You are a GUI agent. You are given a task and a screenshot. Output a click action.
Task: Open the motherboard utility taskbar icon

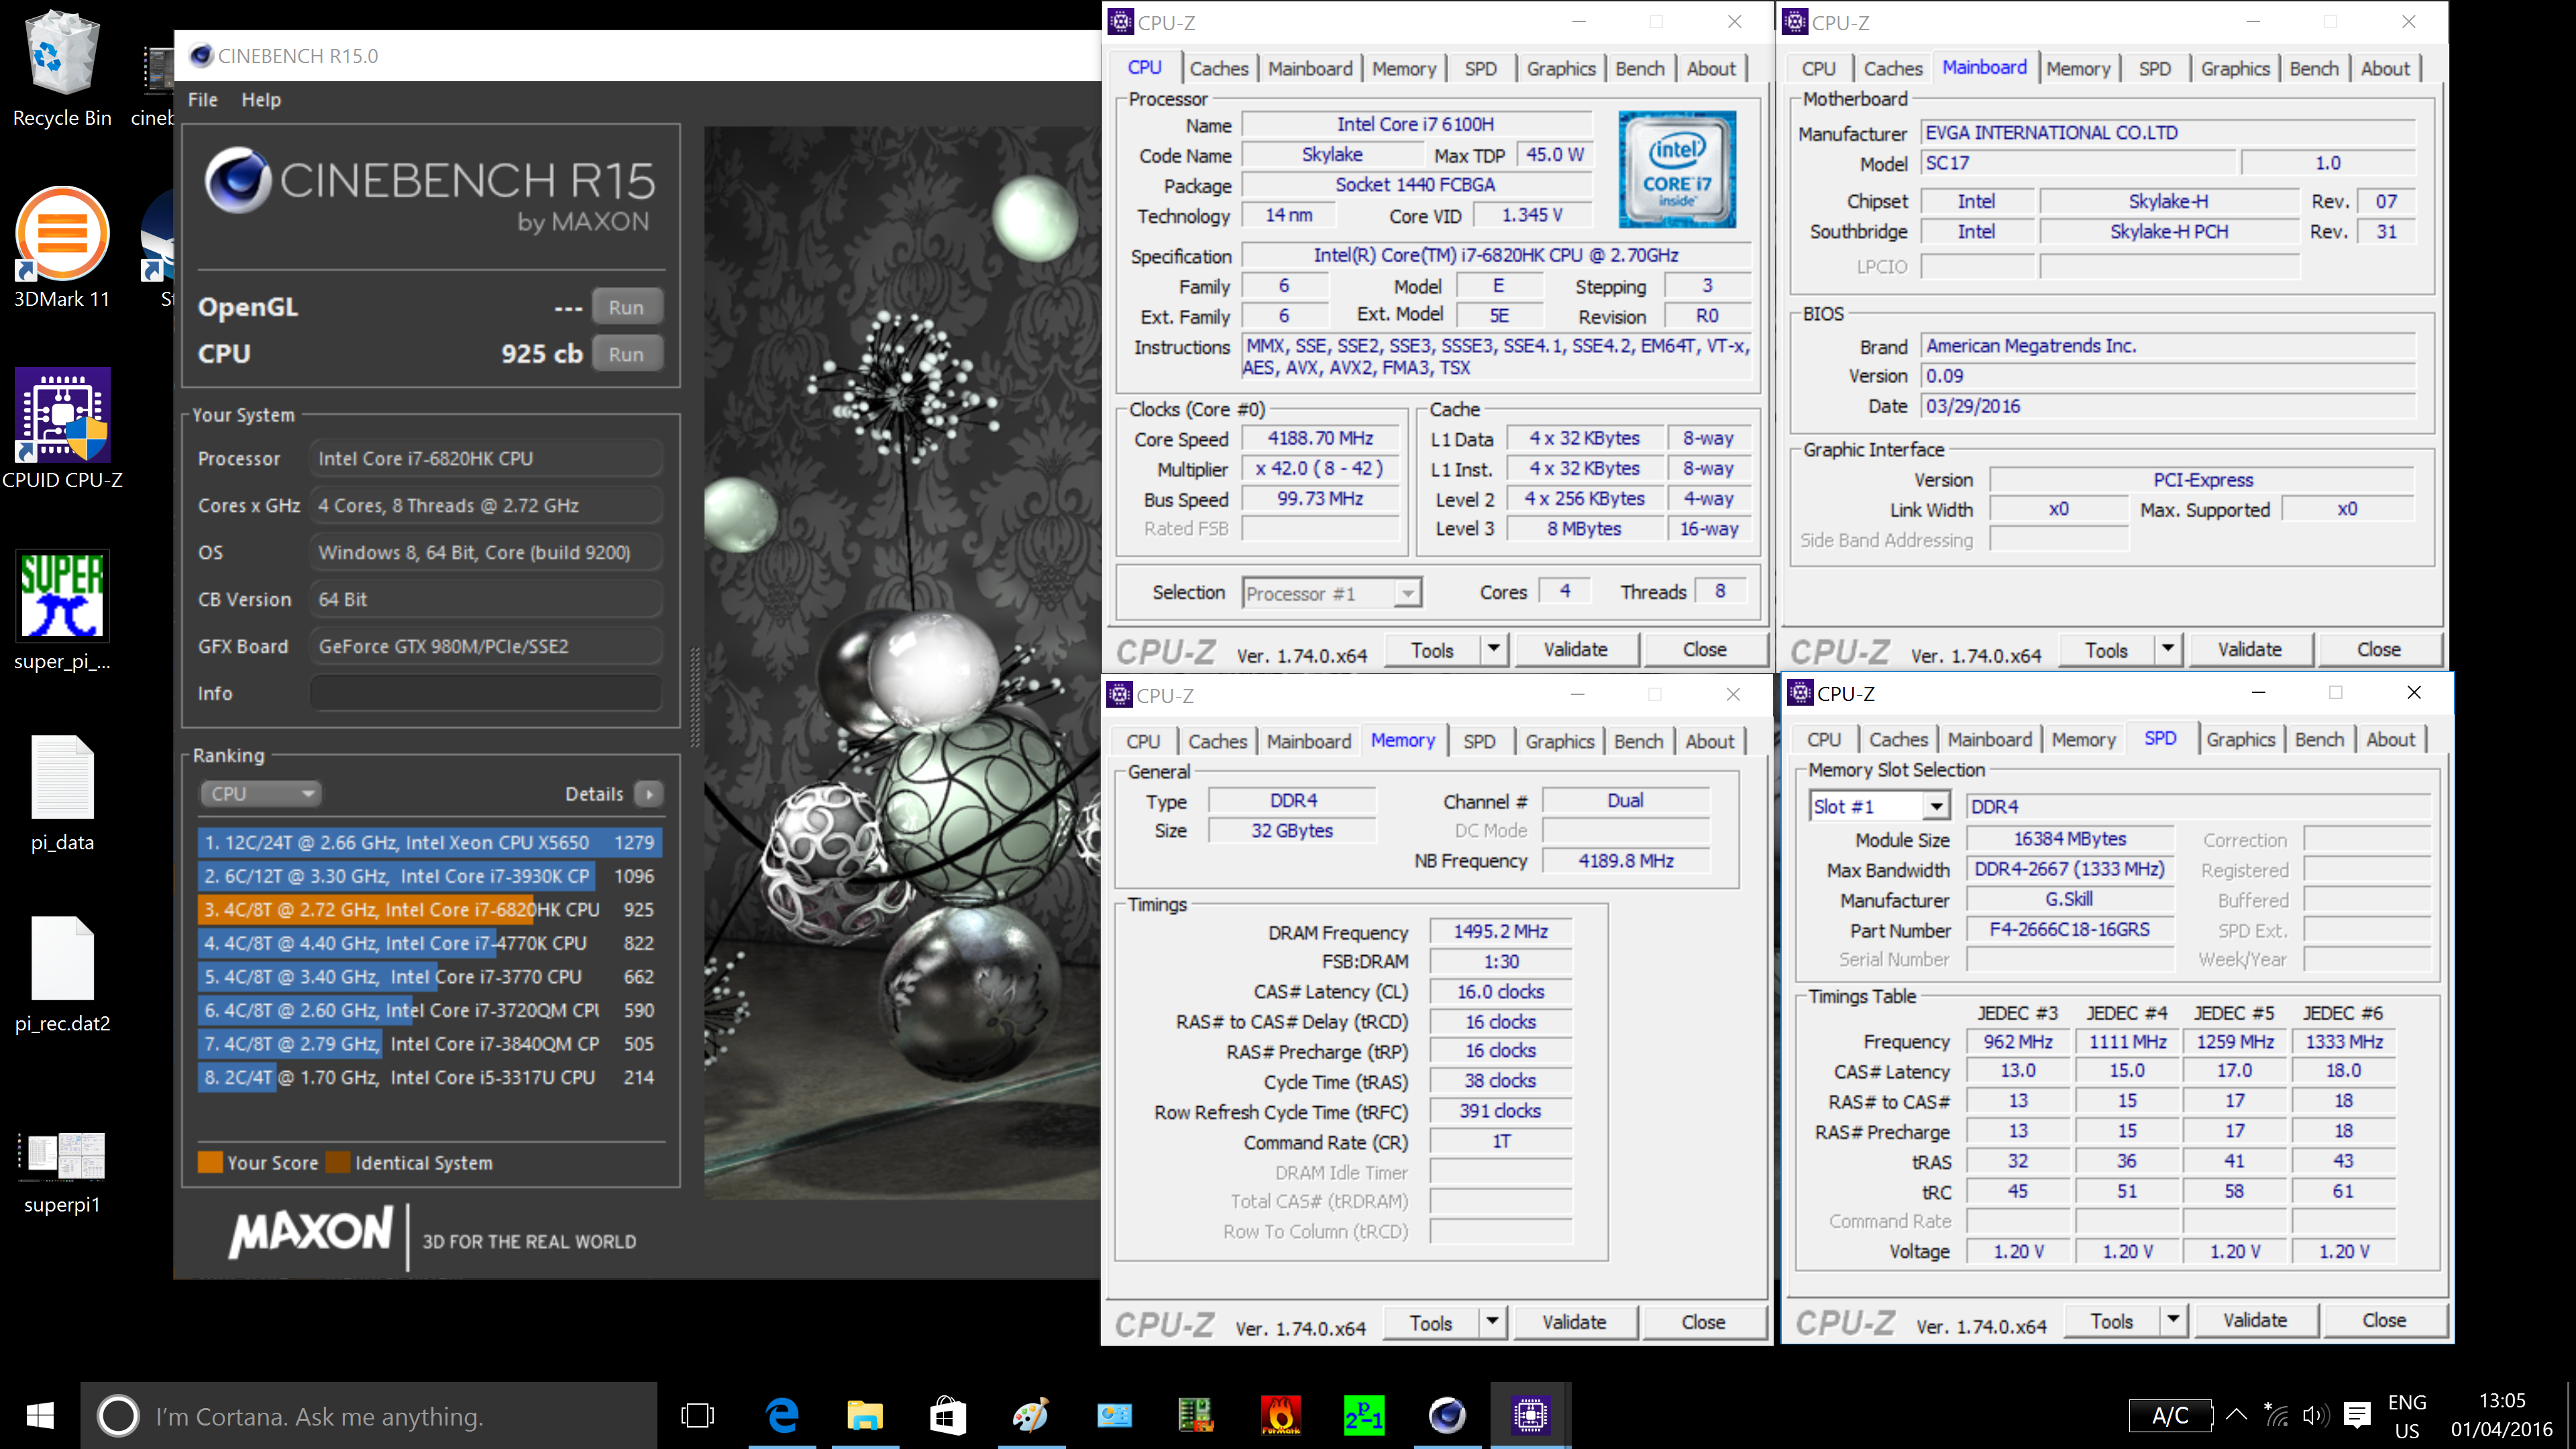tap(1197, 1415)
